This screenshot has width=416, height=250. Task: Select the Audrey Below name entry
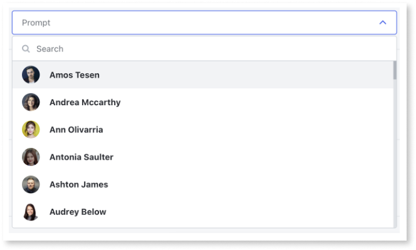tap(78, 212)
